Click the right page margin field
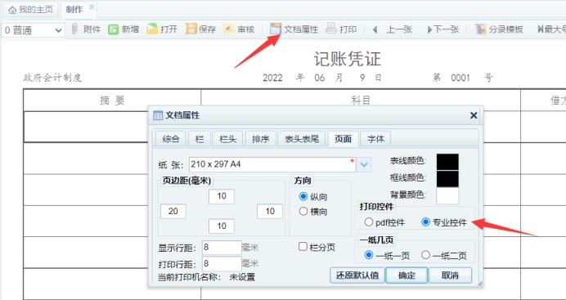The width and height of the screenshot is (566, 300). [x=270, y=211]
